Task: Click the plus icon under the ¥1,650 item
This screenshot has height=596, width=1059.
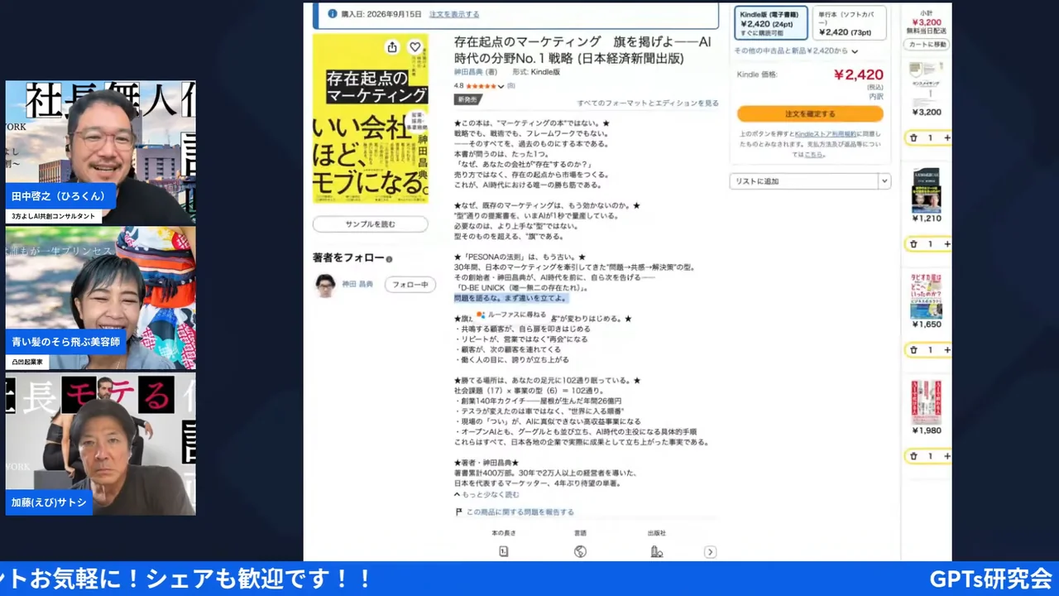Action: (x=947, y=350)
